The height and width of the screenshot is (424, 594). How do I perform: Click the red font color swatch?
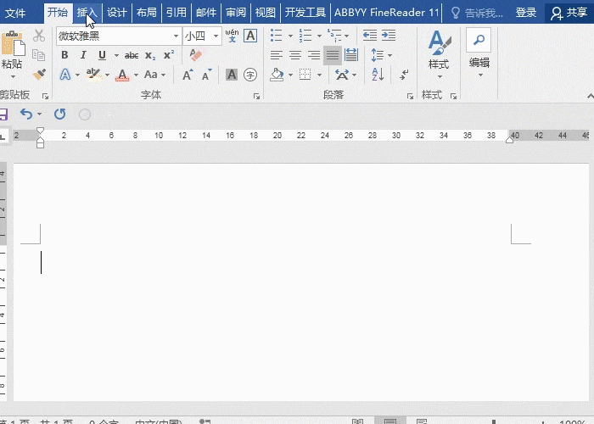click(121, 75)
